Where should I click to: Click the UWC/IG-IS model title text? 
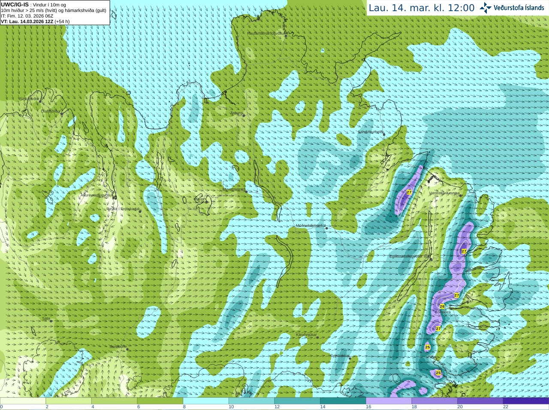[15, 4]
